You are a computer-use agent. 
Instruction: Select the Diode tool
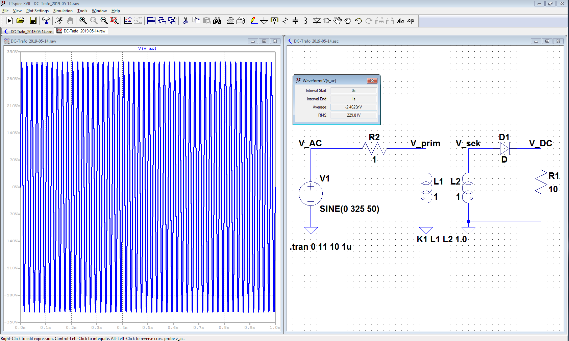[x=317, y=21]
